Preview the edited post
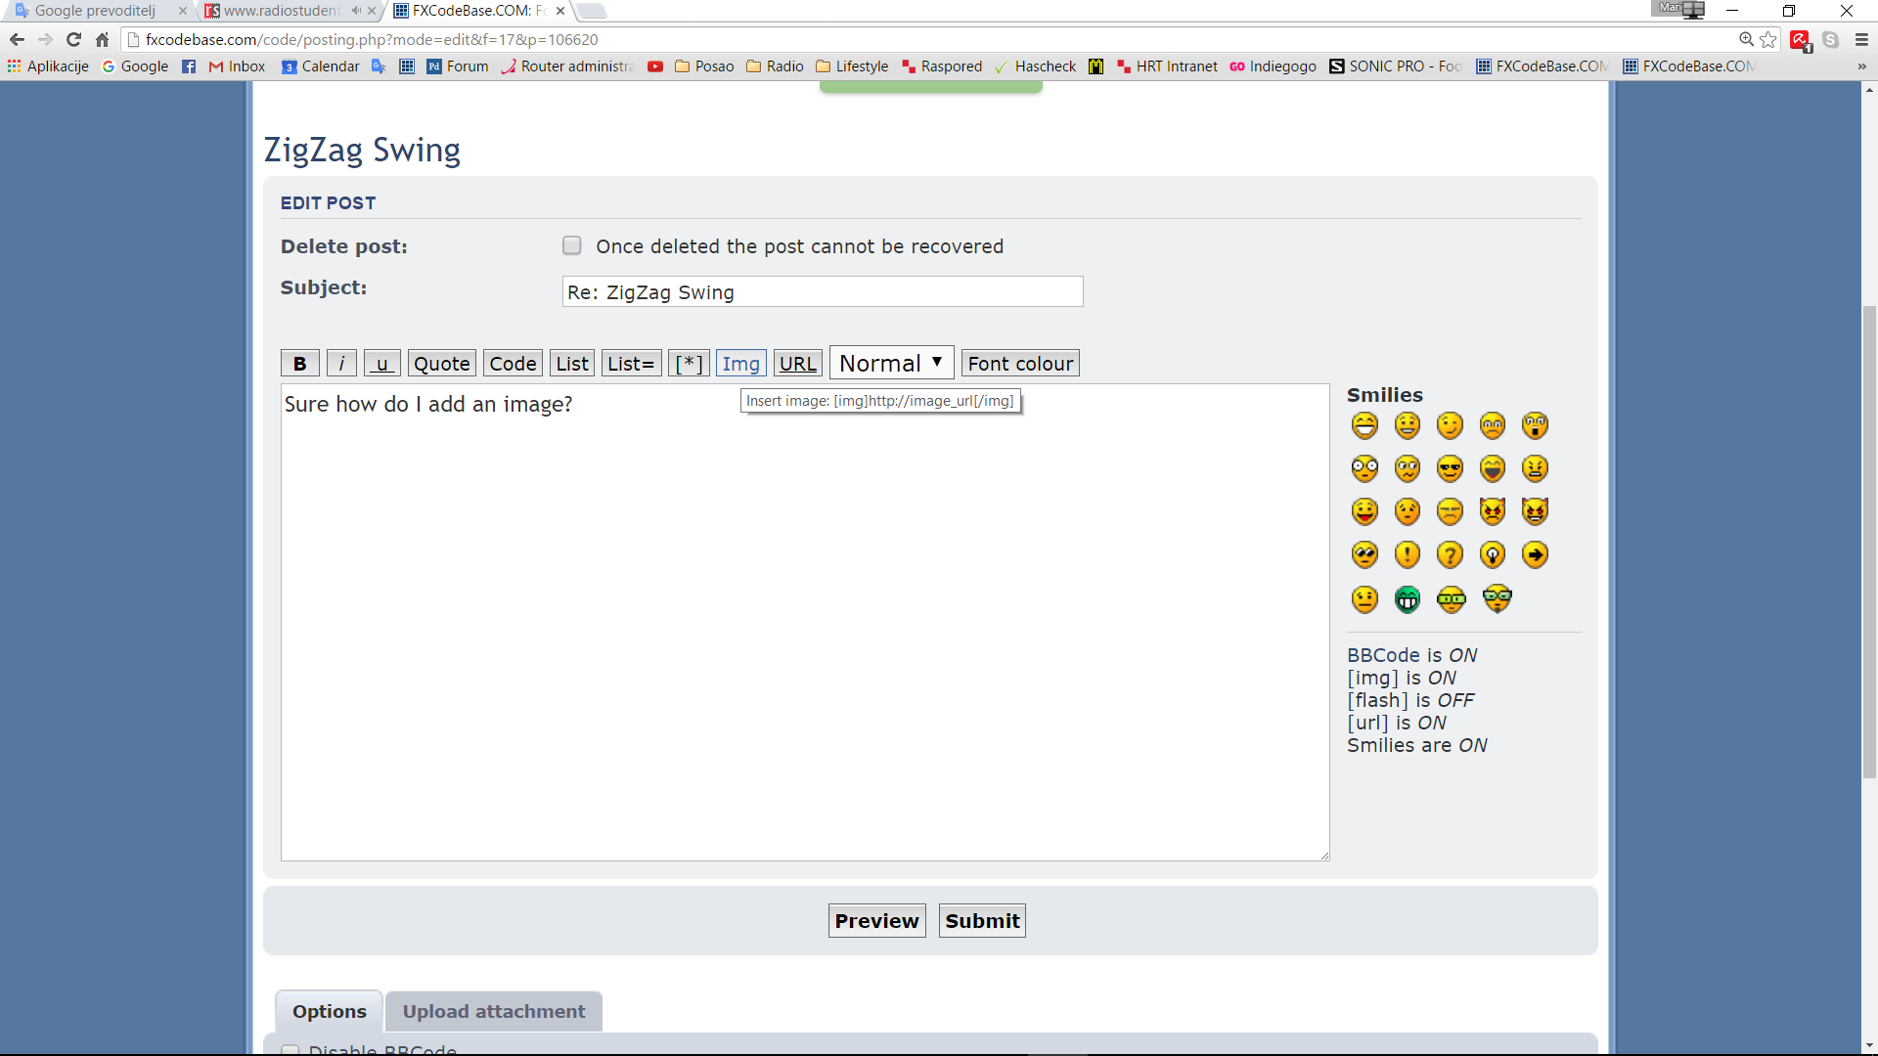This screenshot has height=1056, width=1878. (x=876, y=920)
